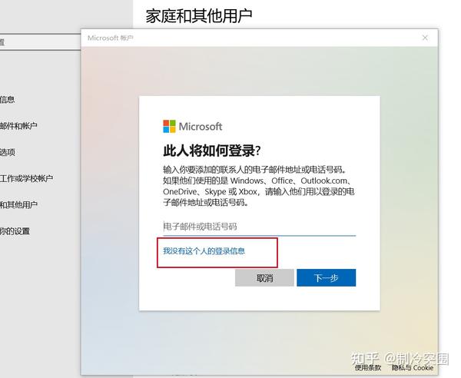Select 信息 entry in Settings sidebar
461x378 pixels.
(x=8, y=100)
